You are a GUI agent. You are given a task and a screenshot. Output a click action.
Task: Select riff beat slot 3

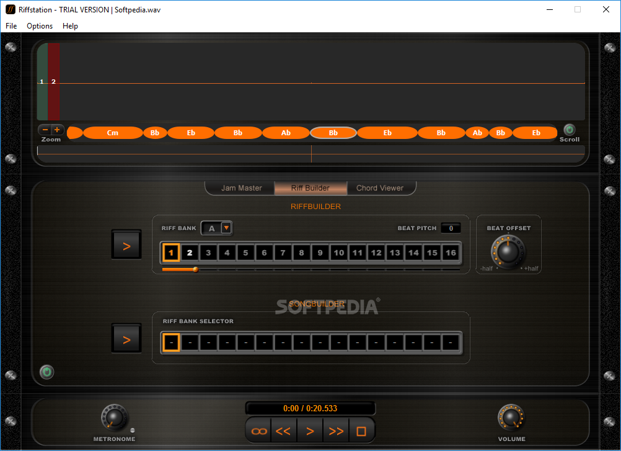click(208, 252)
